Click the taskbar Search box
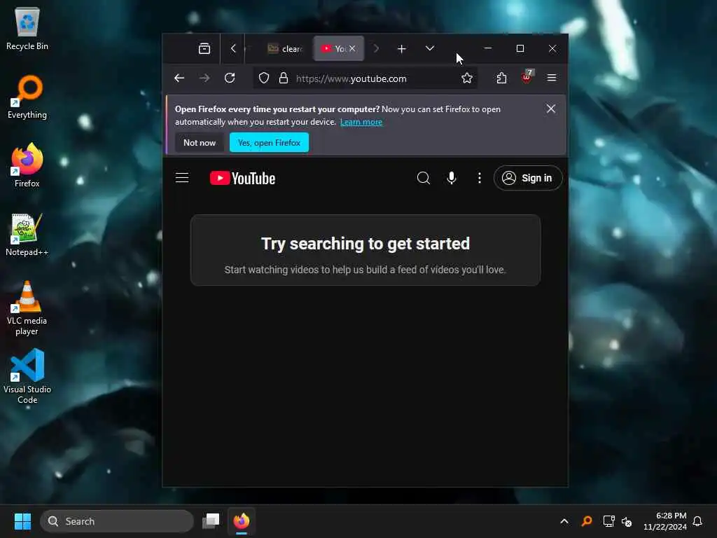 (x=117, y=521)
